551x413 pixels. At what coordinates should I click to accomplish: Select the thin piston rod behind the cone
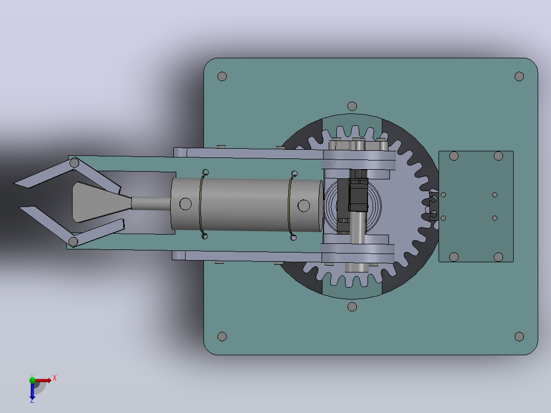click(x=151, y=203)
